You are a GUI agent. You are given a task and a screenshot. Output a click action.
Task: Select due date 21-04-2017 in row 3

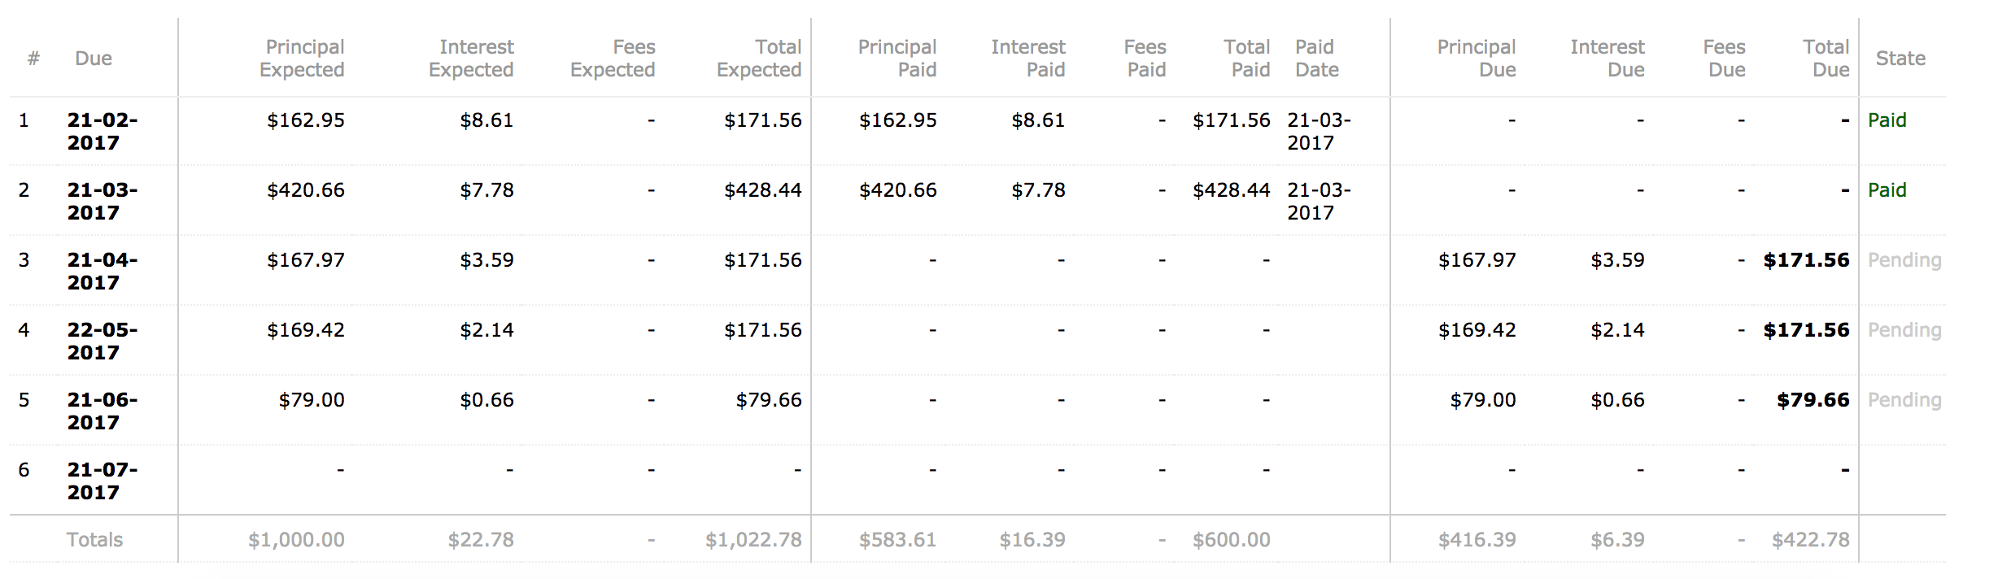click(x=103, y=272)
